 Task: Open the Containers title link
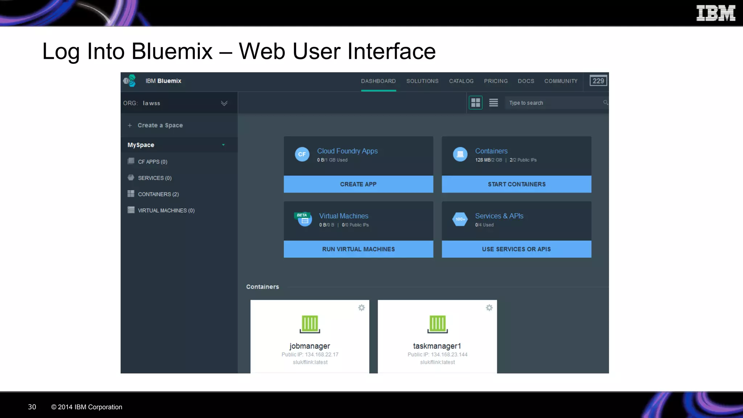(x=491, y=151)
